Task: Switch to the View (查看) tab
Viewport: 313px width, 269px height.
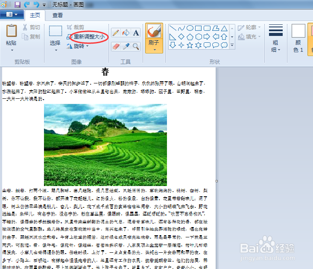Action: pos(58,15)
